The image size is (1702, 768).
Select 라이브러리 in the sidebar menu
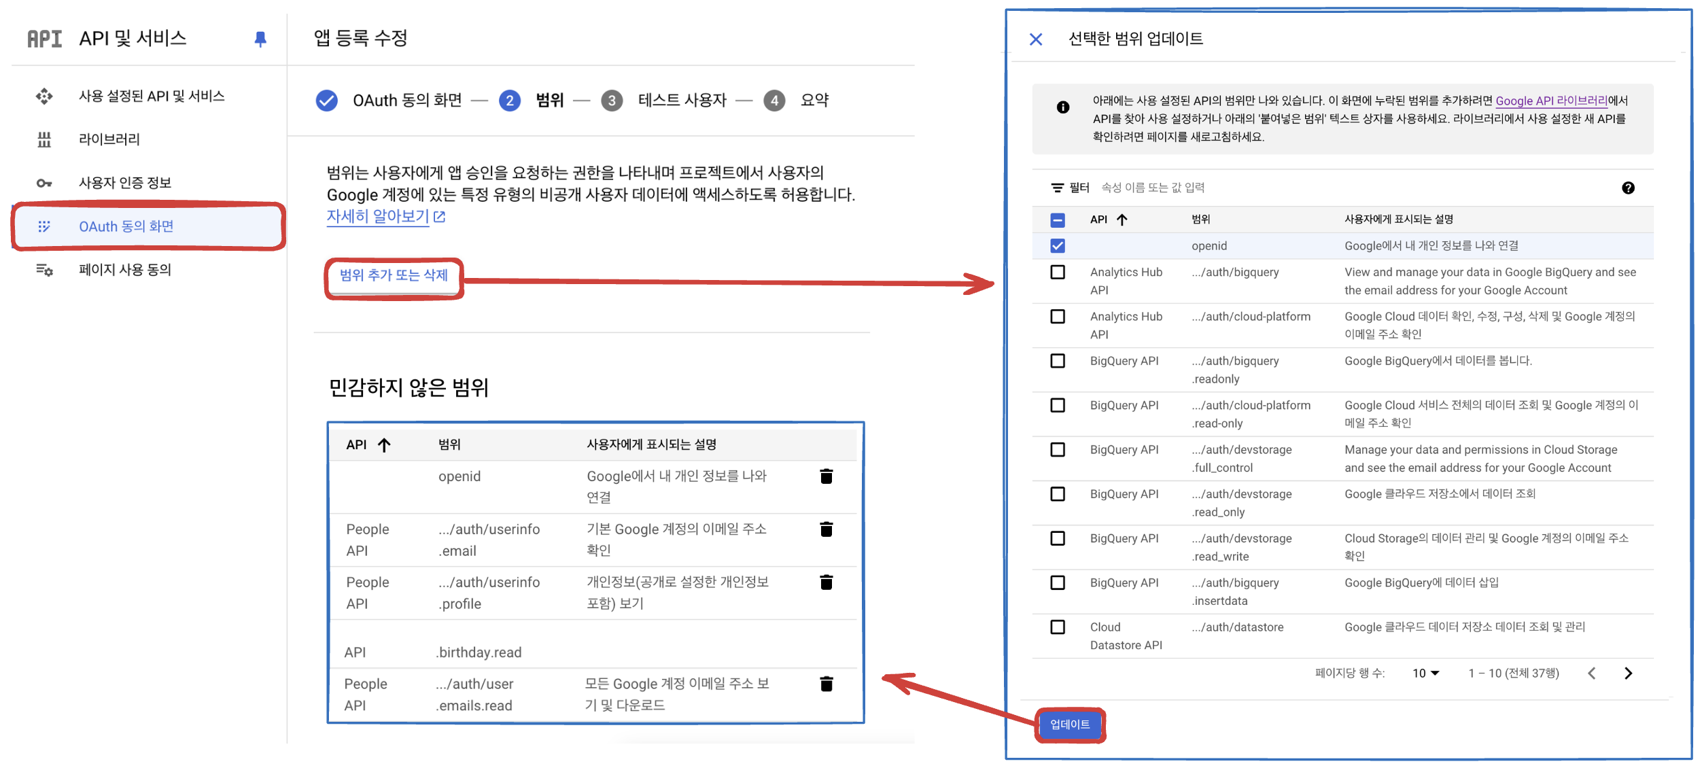pyautogui.click(x=109, y=139)
